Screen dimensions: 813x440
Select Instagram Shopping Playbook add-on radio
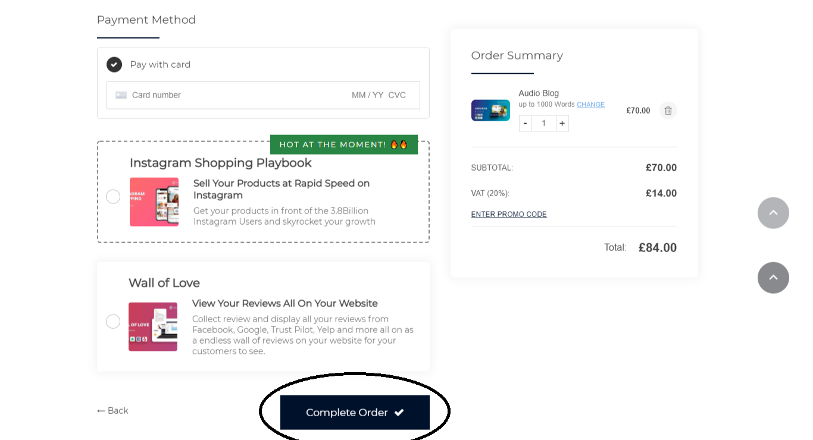tap(113, 197)
